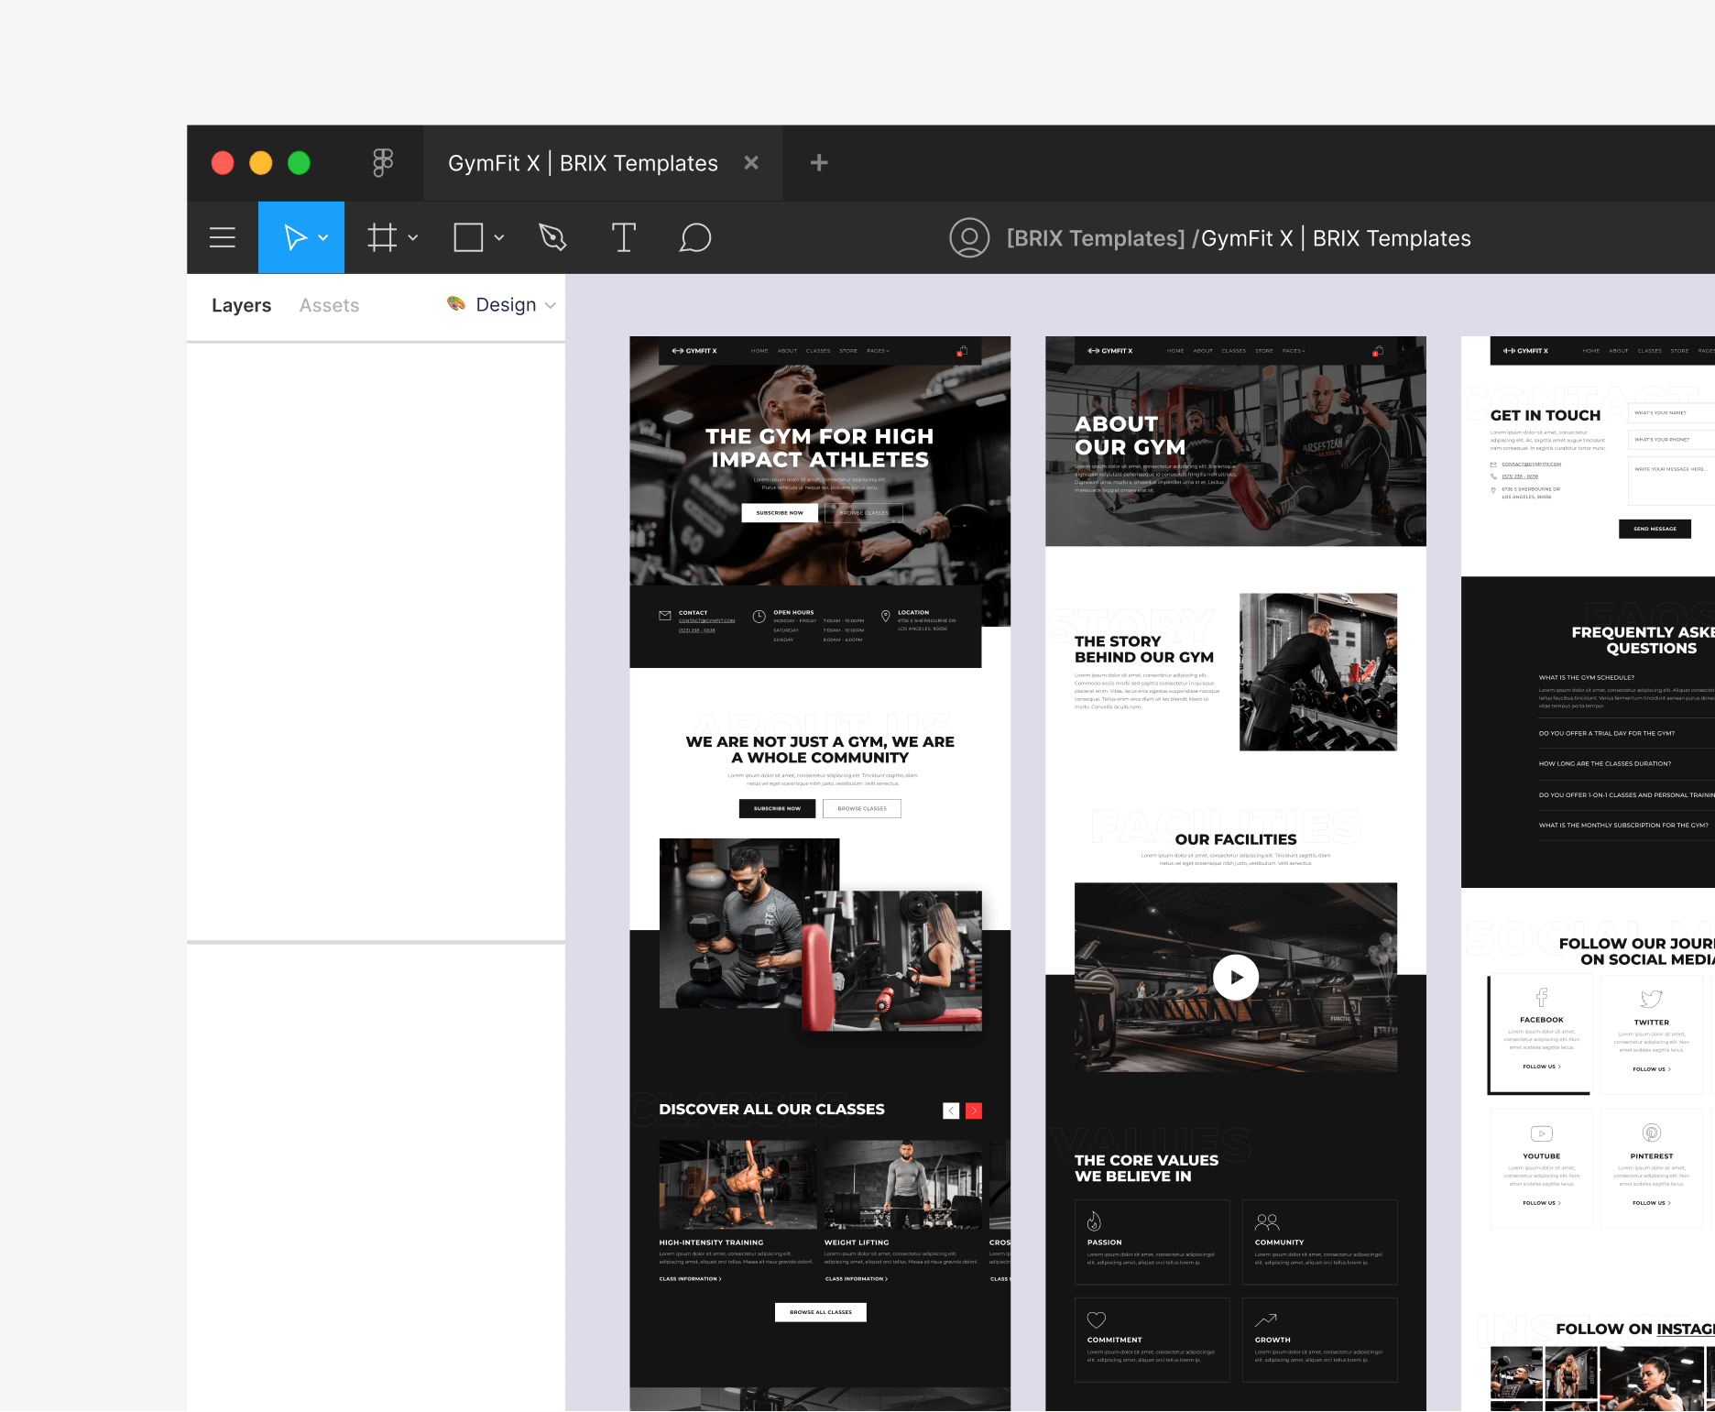Image resolution: width=1715 pixels, height=1412 pixels.
Task: Switch to the Assets tab
Action: click(329, 305)
